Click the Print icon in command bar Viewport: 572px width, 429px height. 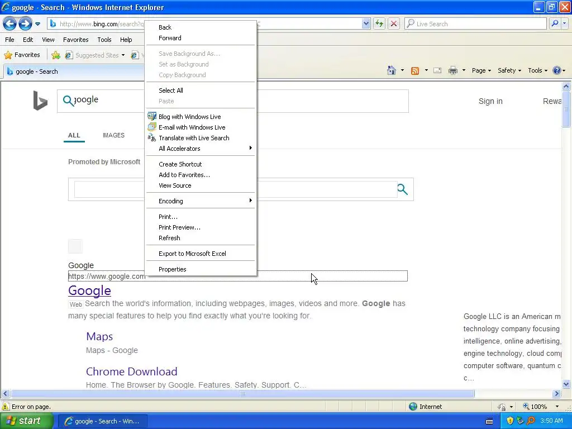tap(452, 70)
